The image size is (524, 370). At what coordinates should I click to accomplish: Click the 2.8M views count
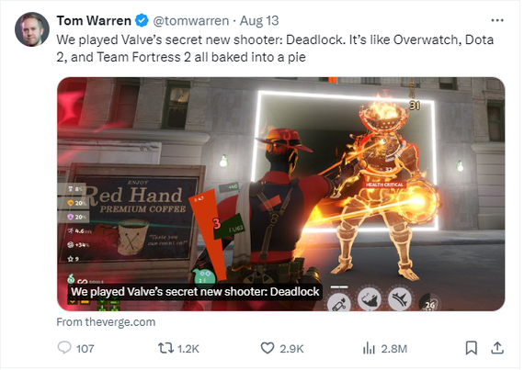394,349
